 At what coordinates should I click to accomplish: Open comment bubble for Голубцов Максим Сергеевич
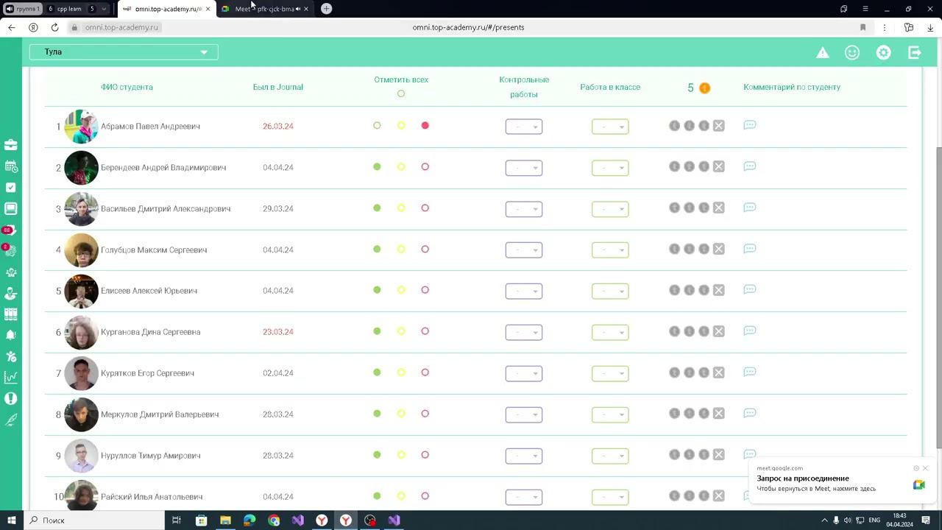pyautogui.click(x=750, y=249)
